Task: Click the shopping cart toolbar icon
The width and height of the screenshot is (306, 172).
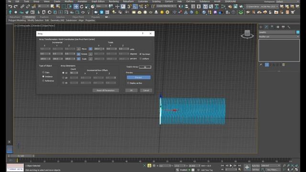Action: point(293,12)
